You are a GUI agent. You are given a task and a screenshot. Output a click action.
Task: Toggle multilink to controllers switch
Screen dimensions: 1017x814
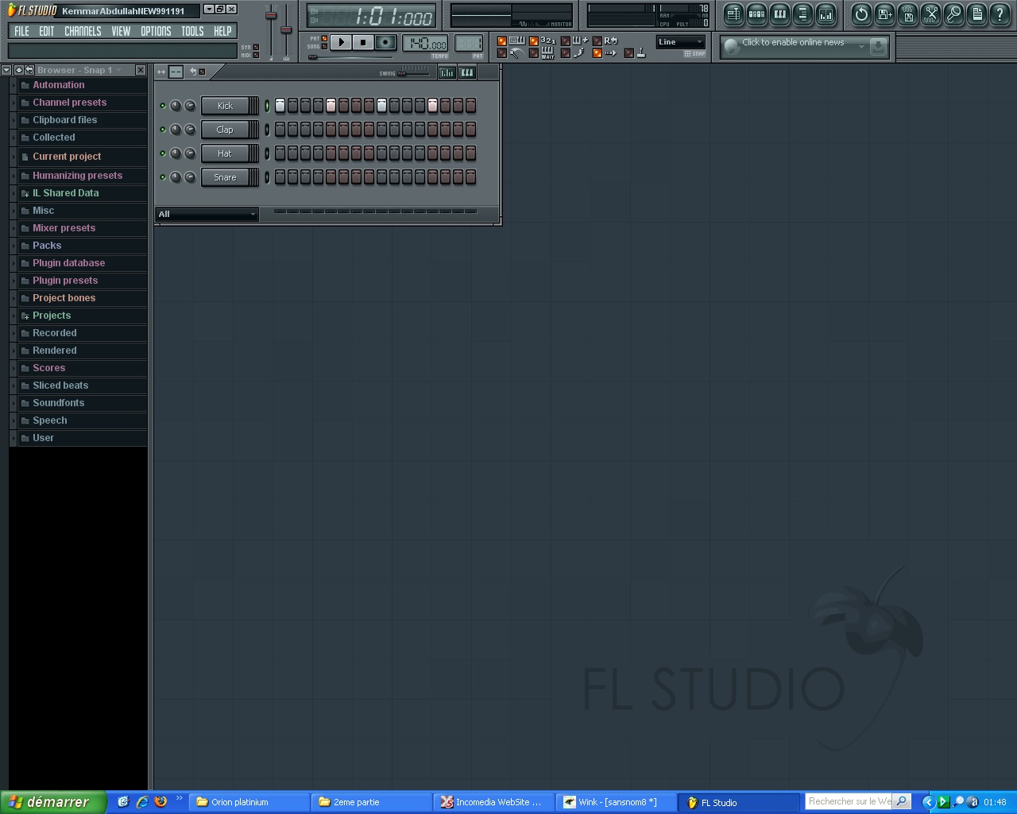629,53
